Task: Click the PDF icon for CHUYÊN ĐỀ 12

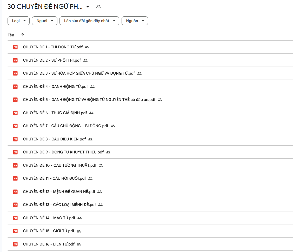Action: (15, 192)
